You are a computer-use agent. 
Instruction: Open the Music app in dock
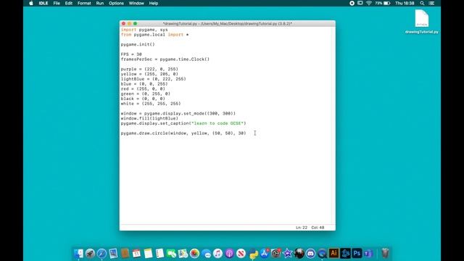tap(217, 254)
